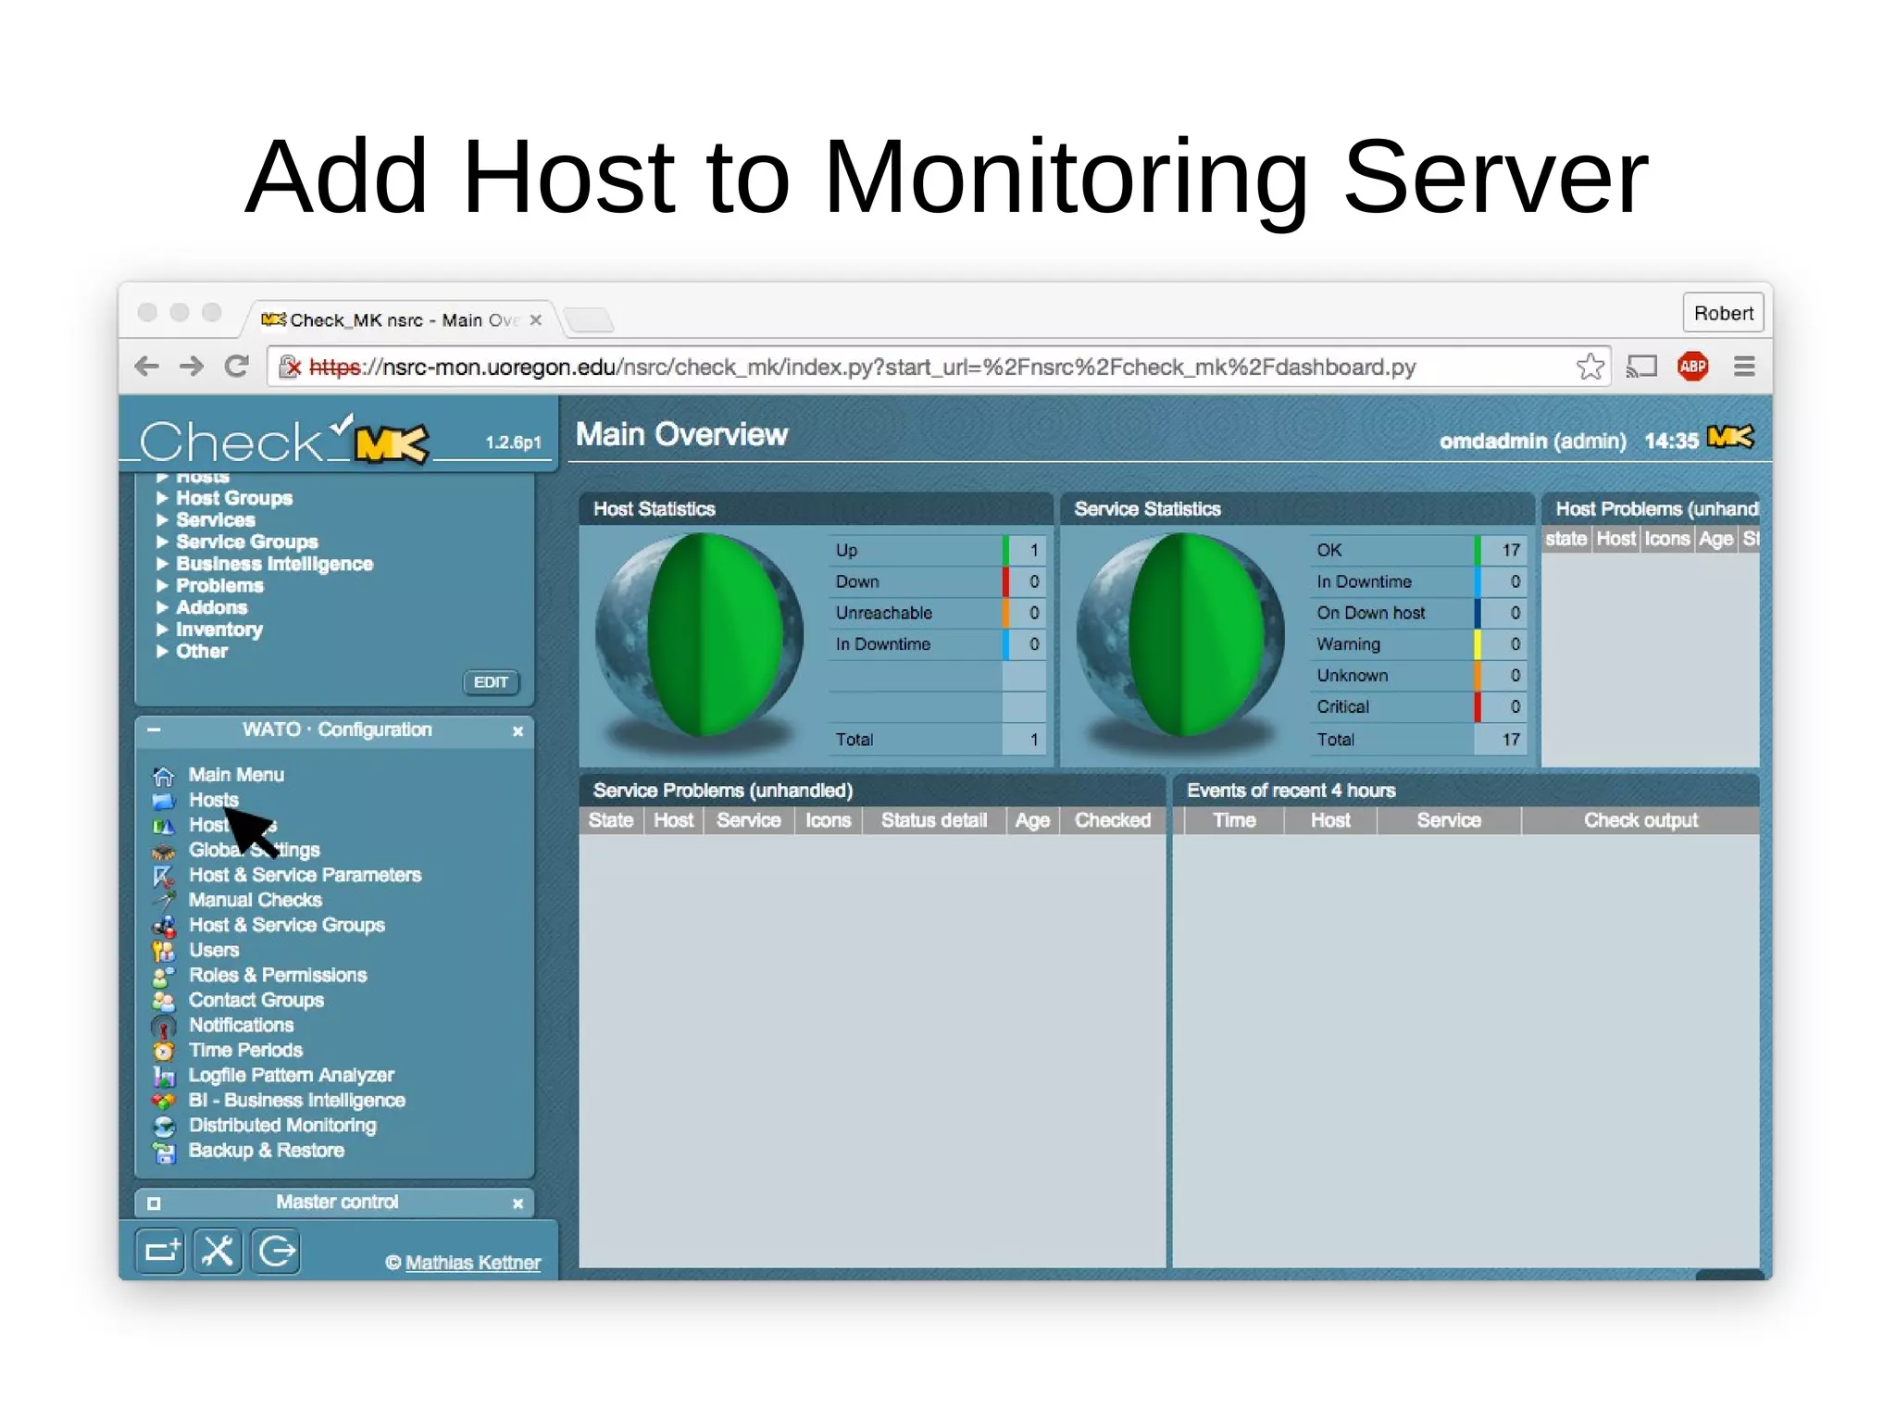Viewport: 1896px width, 1421px height.
Task: Toggle the Master control snapin open
Action: 154,1203
